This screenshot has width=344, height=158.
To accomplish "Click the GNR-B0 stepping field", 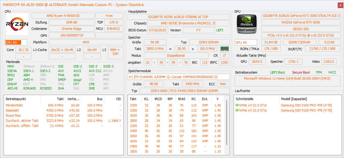I will click(x=71, y=22).
